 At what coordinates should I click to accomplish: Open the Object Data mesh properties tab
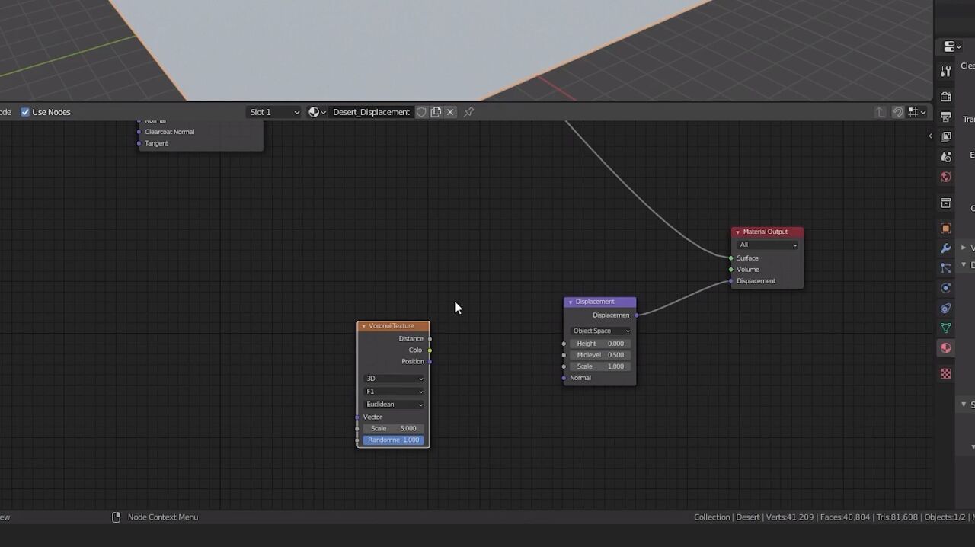pos(945,328)
